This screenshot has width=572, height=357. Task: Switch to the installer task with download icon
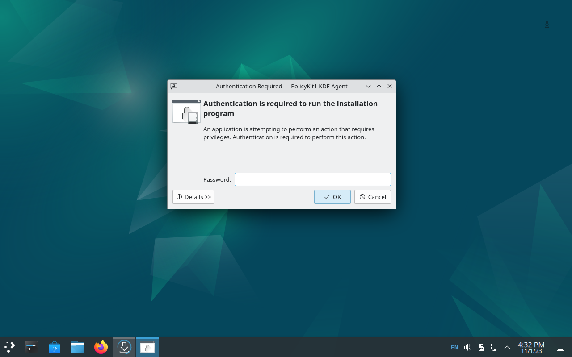coord(124,347)
